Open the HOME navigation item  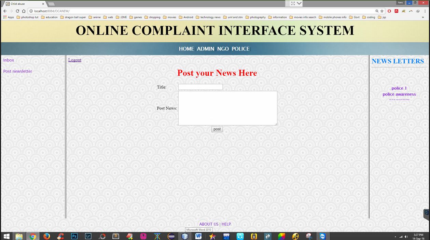pos(186,49)
